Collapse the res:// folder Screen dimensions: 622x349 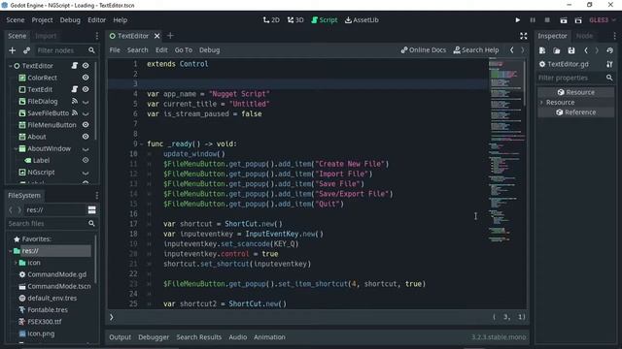pyautogui.click(x=11, y=251)
